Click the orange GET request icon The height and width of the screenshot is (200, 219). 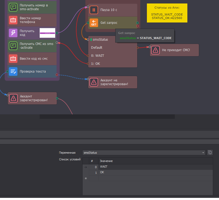94,23
